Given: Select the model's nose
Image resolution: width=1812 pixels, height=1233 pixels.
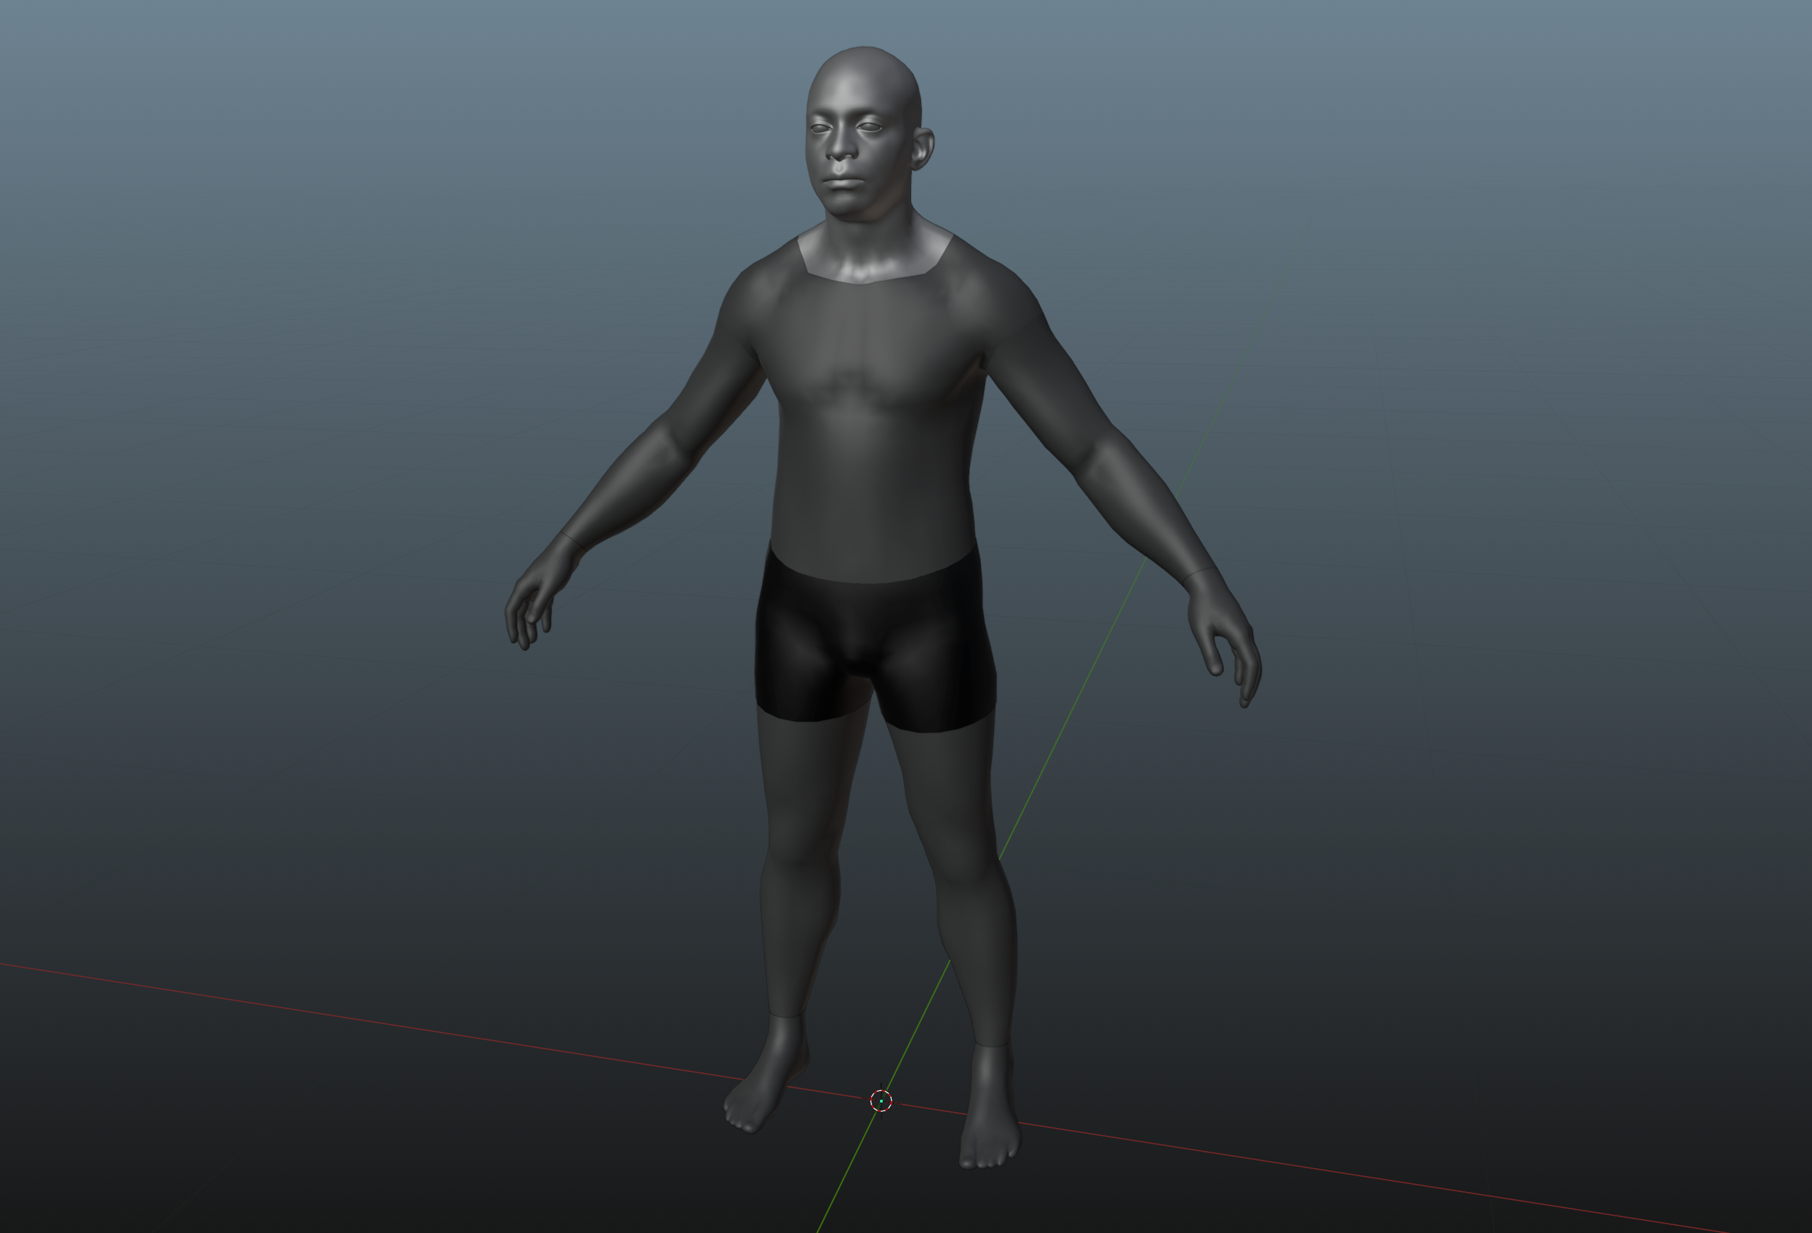Looking at the screenshot, I should pos(840,150).
